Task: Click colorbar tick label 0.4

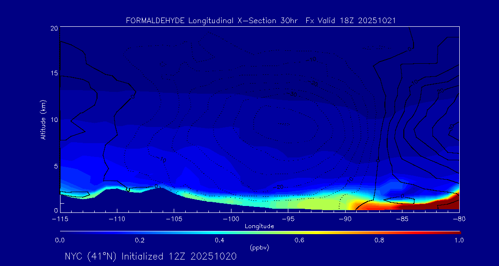Action: [x=219, y=241]
